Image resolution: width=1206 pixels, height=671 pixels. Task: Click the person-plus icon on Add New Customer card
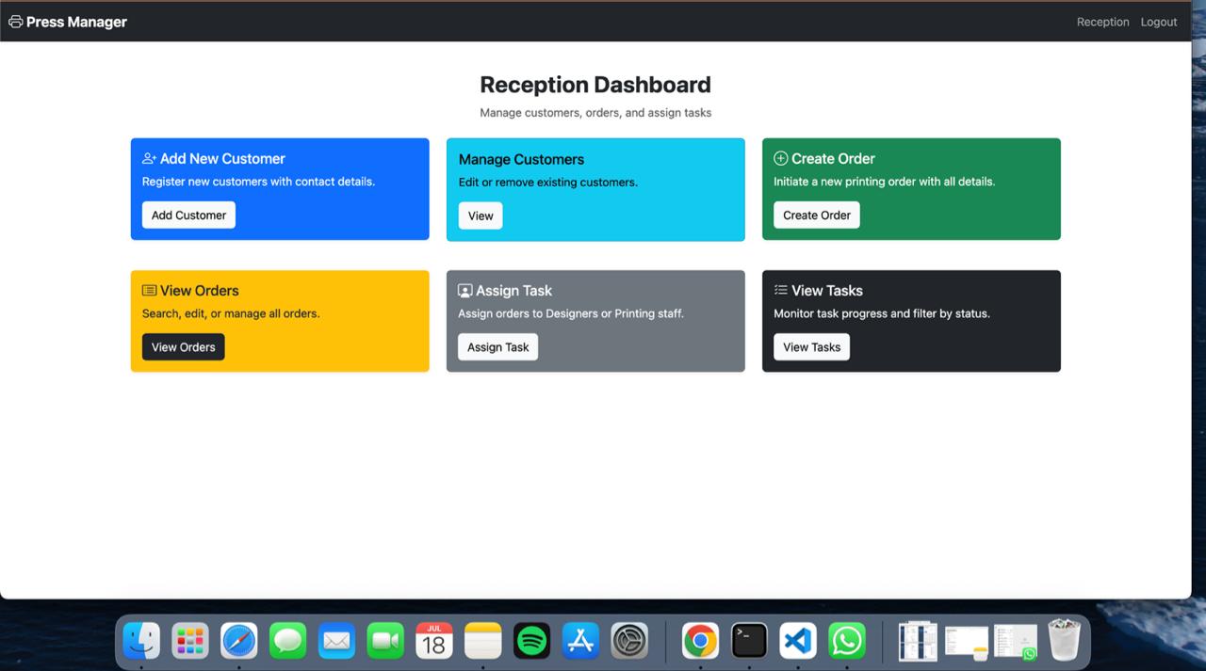[149, 159]
